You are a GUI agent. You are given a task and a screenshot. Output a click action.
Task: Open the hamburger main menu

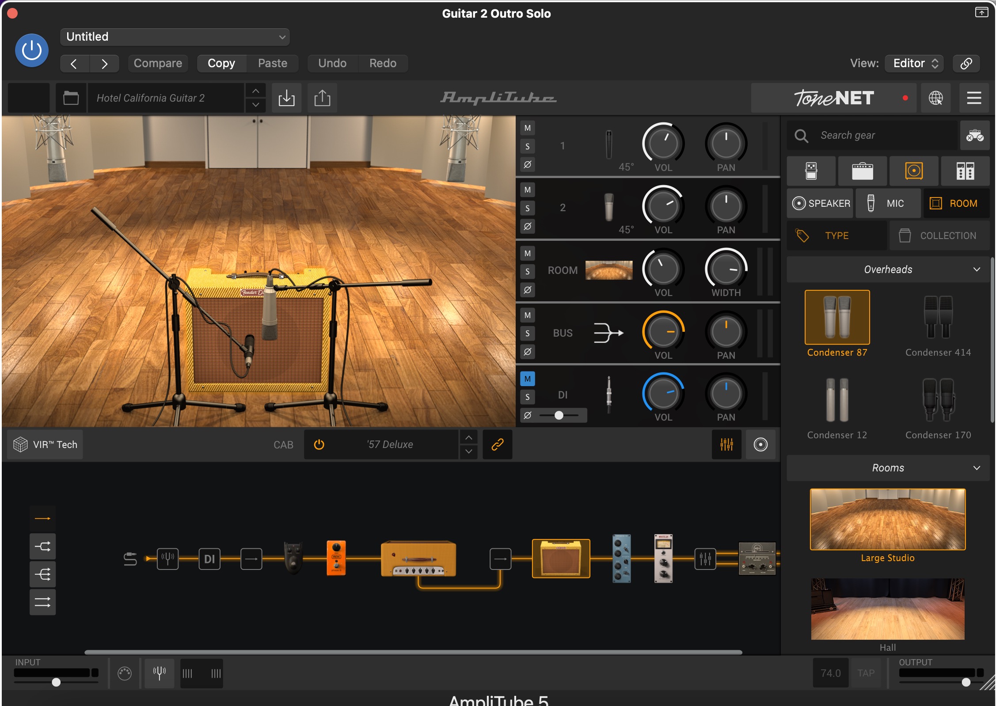974,98
